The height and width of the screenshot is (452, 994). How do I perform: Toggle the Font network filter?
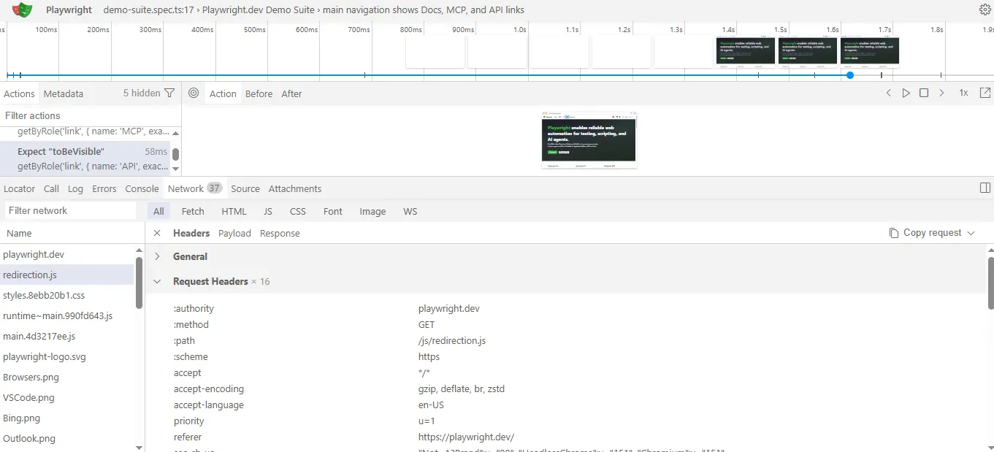pyautogui.click(x=333, y=211)
